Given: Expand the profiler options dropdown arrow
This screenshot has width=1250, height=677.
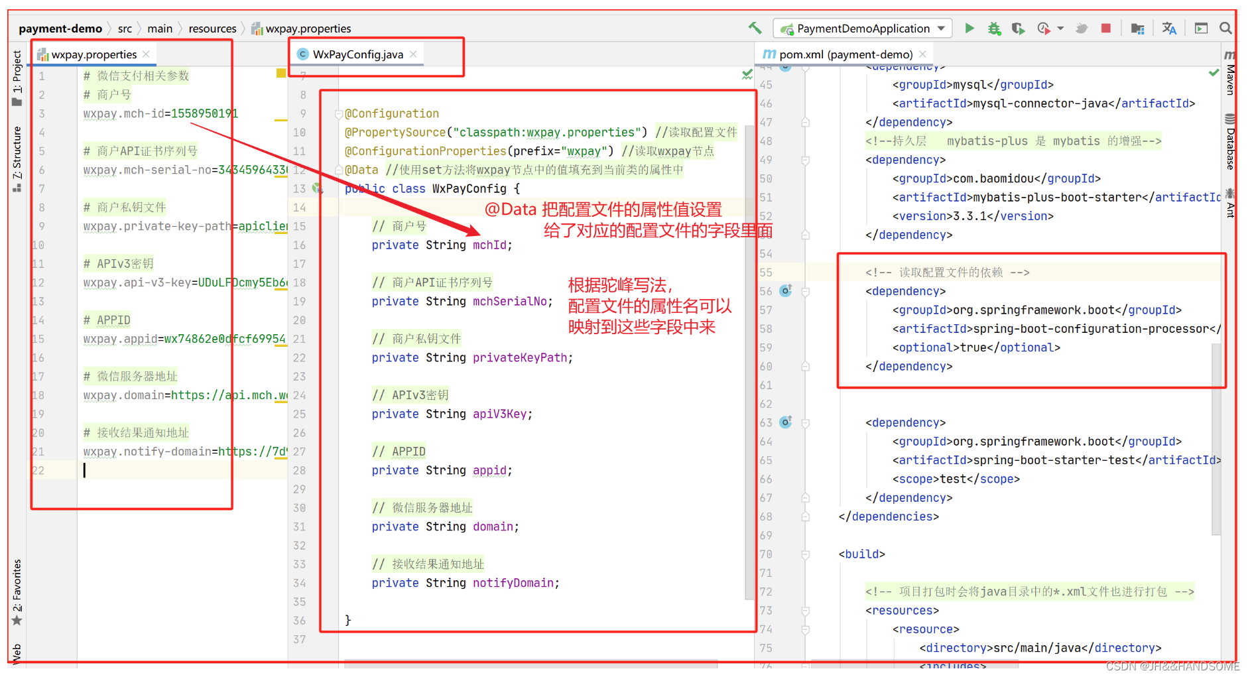Looking at the screenshot, I should [1060, 29].
